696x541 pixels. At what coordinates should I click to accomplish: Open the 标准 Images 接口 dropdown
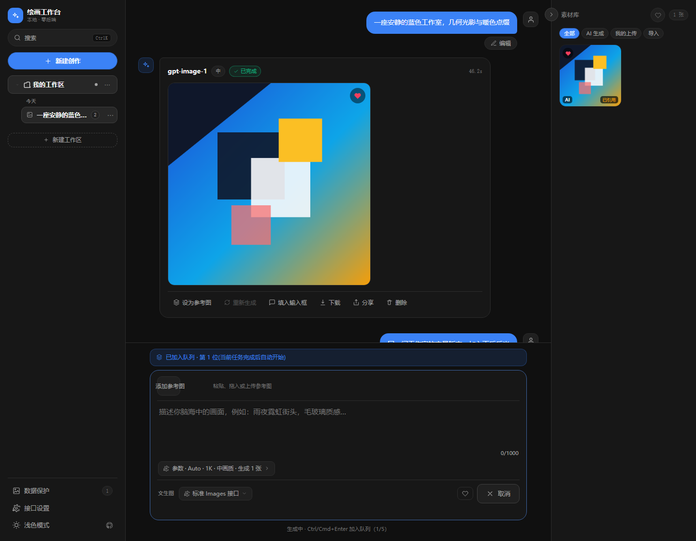coord(216,494)
